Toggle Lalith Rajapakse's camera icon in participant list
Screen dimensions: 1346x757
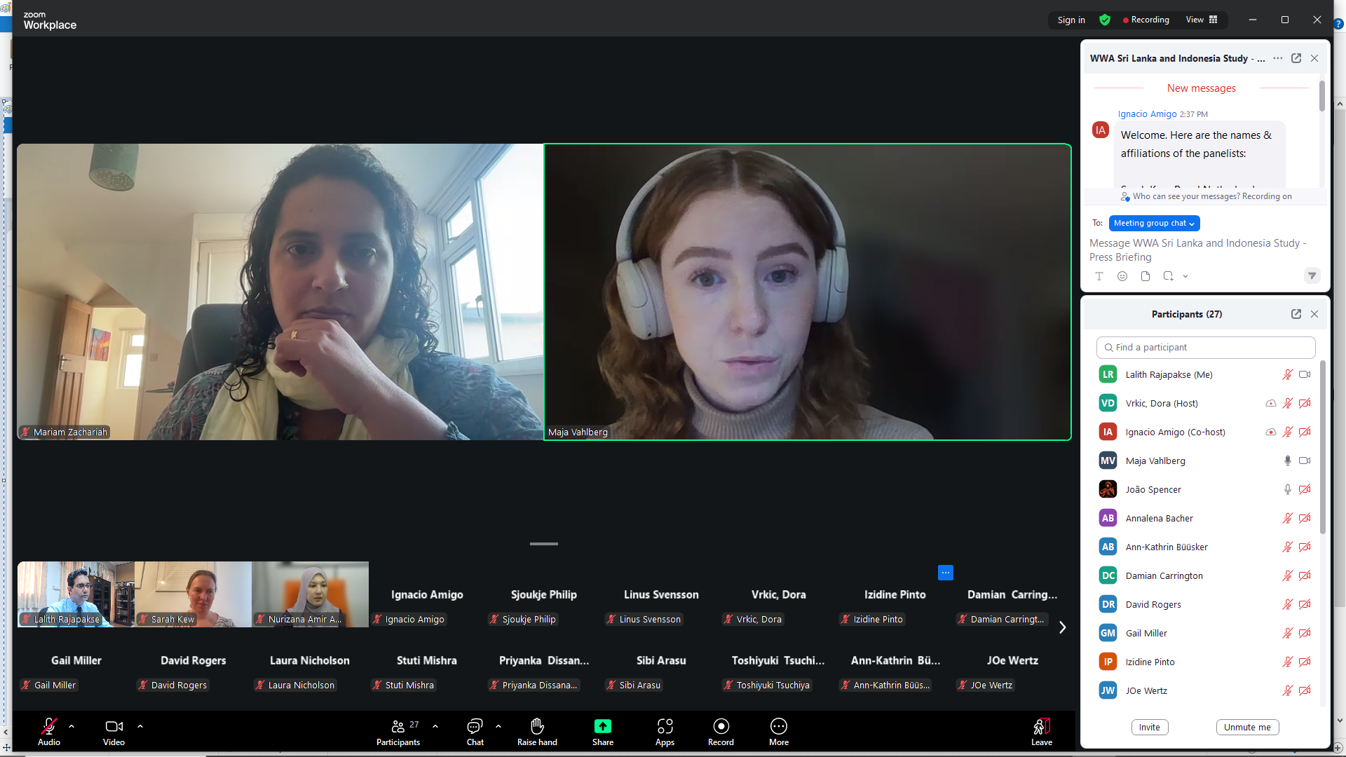click(1305, 374)
